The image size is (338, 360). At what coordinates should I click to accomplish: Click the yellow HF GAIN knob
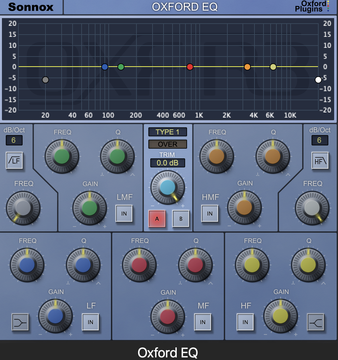tap(281, 316)
